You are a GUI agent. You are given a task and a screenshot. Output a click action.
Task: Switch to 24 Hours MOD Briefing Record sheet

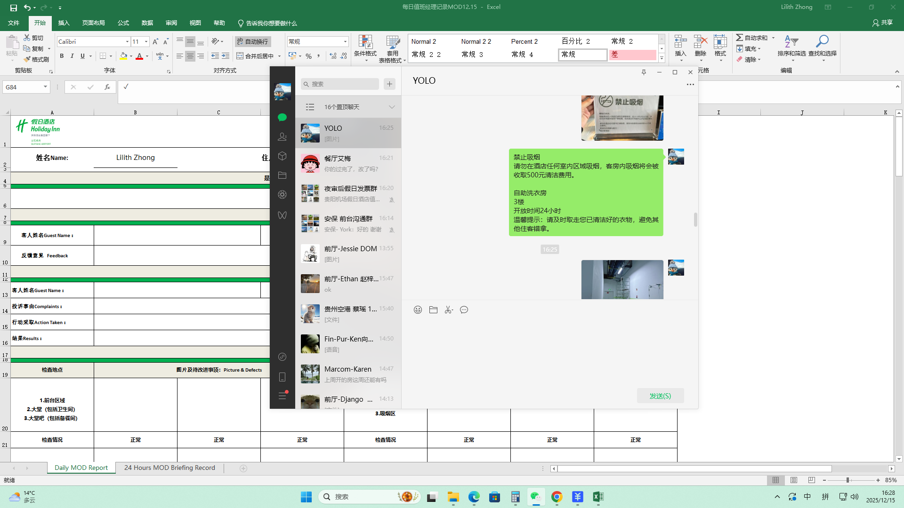[x=169, y=468]
